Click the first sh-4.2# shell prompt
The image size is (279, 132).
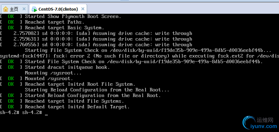point(10,113)
